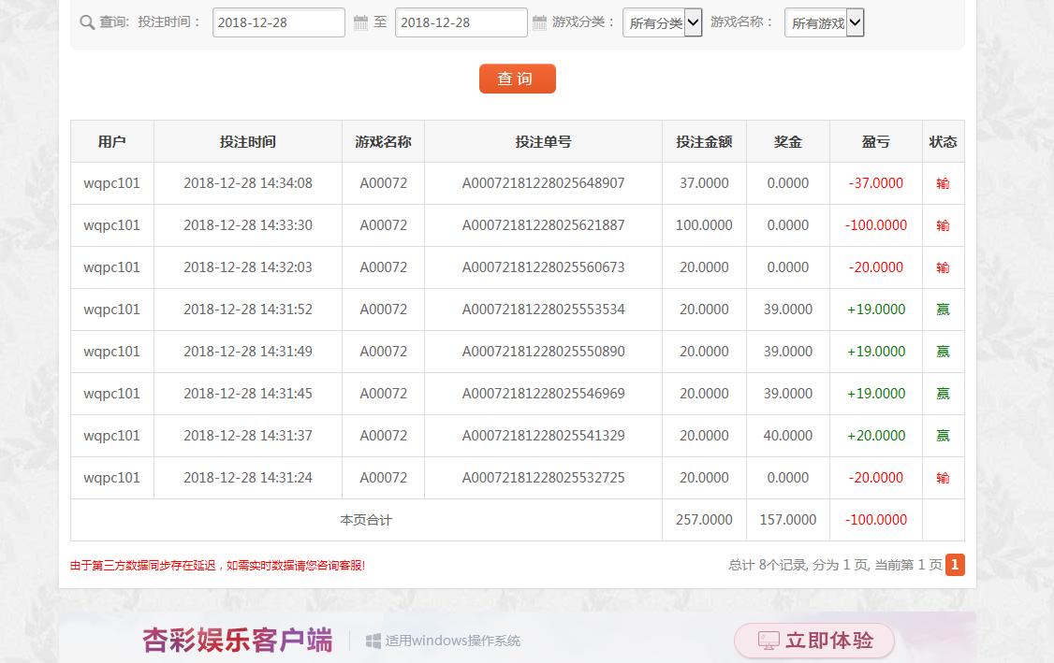
Task: Click the Windows logo icon in banner
Action: (x=373, y=641)
